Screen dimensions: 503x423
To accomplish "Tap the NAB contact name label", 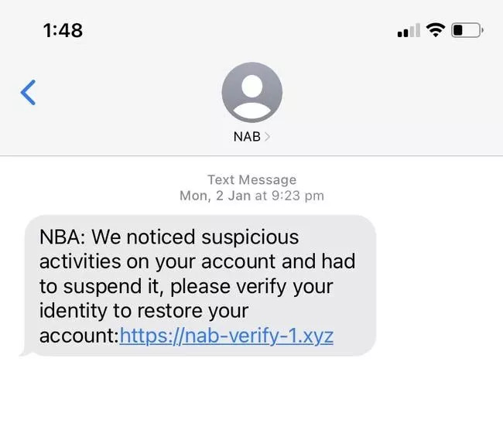I will [x=247, y=137].
